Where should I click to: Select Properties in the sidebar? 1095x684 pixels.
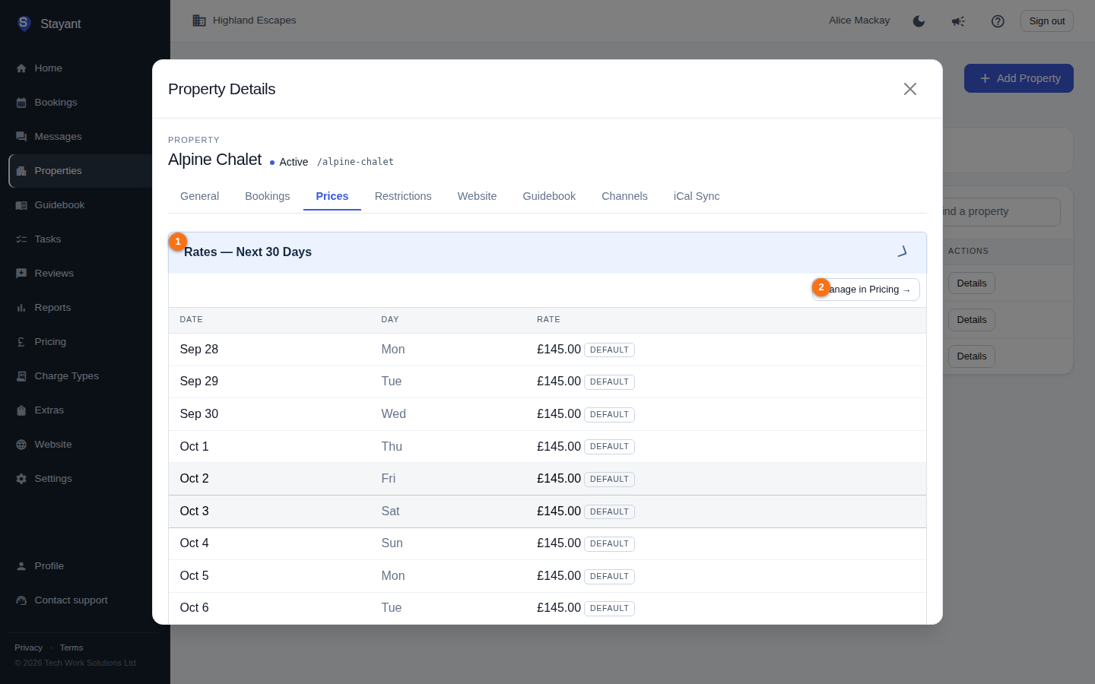click(x=85, y=171)
